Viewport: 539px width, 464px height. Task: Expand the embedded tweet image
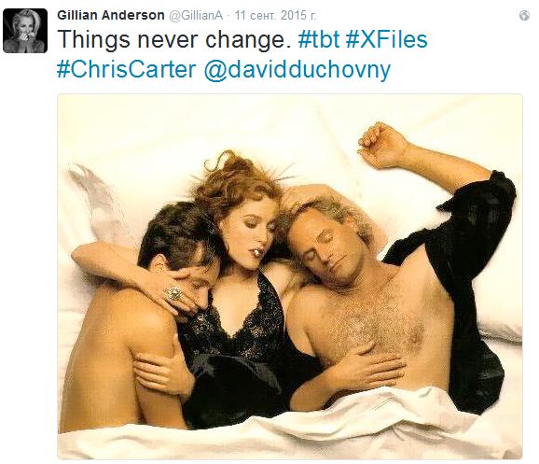[x=290, y=276]
